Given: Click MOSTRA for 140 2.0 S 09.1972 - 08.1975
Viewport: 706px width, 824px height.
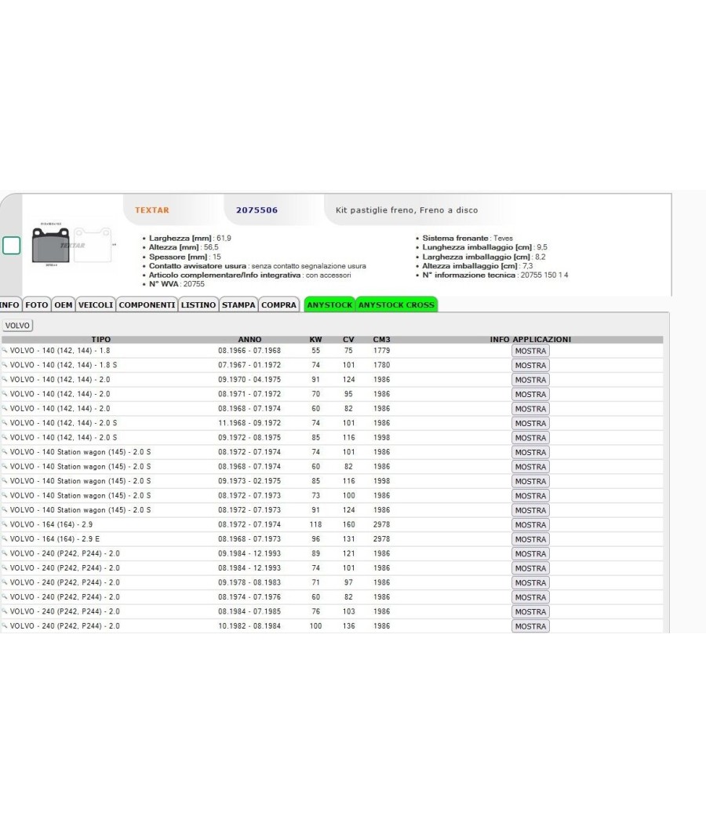Looking at the screenshot, I should click(530, 438).
